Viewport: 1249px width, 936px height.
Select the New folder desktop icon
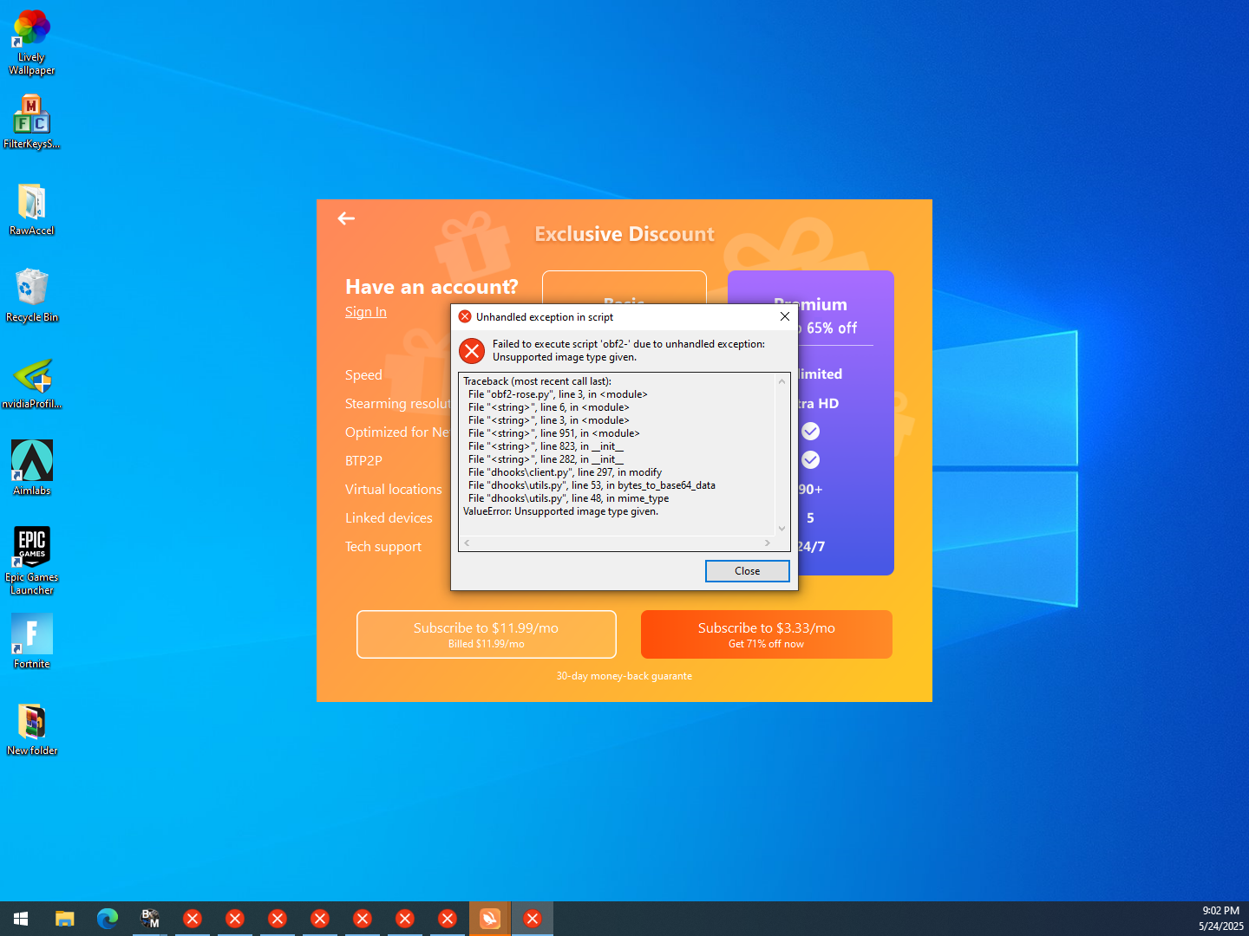pyautogui.click(x=32, y=729)
